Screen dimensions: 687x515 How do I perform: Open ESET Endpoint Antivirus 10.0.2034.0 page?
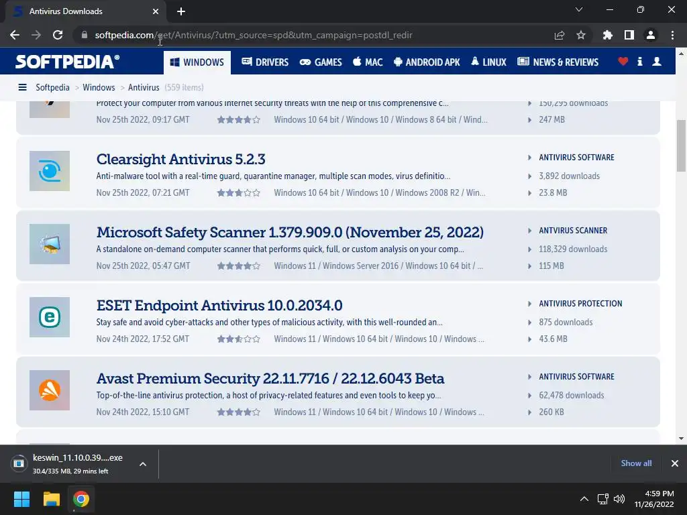click(219, 305)
